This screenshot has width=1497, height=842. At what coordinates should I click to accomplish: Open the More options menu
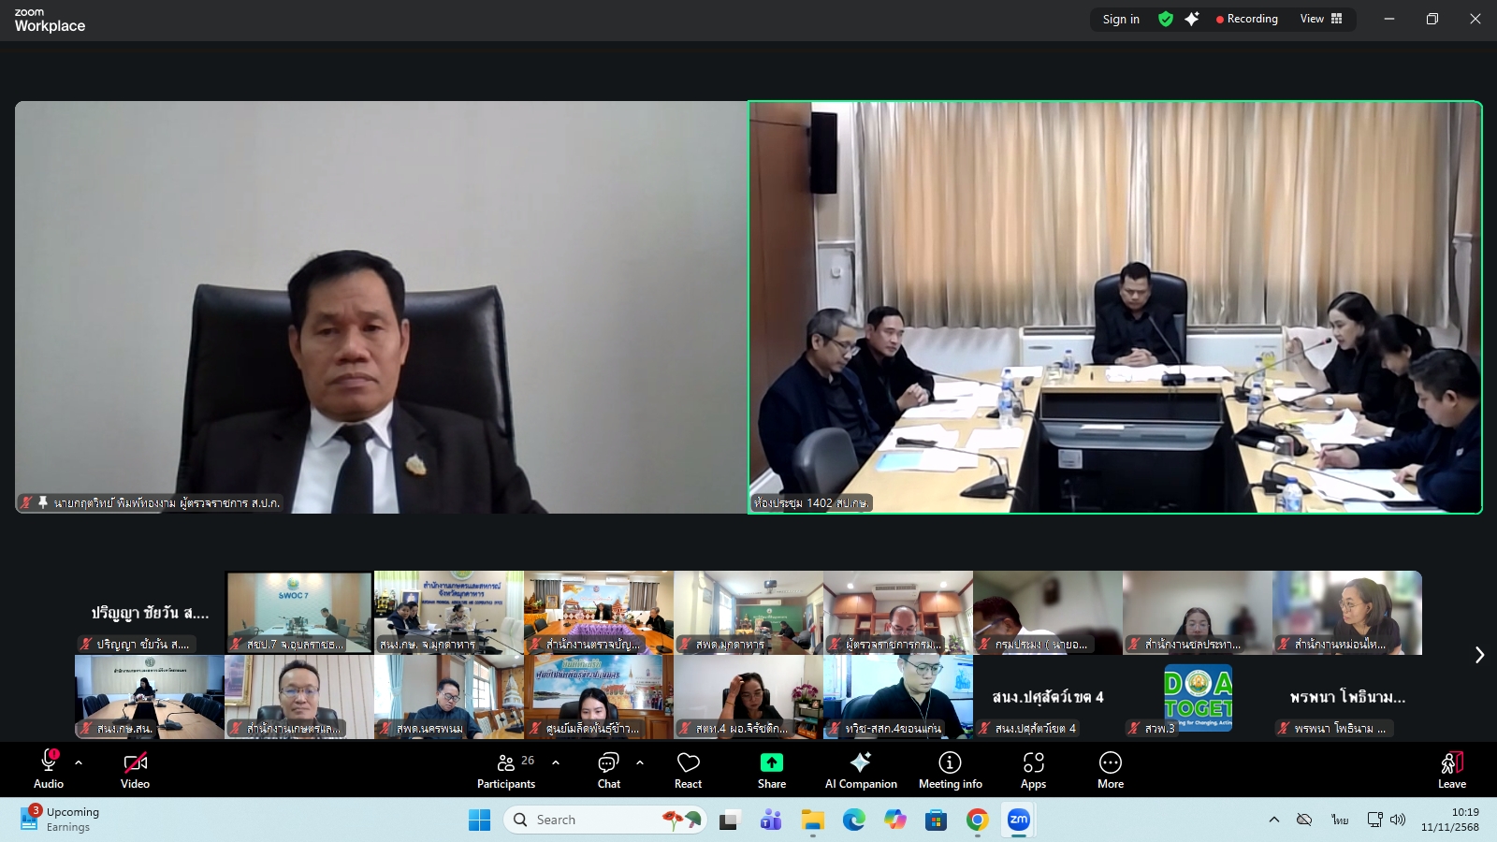1110,769
